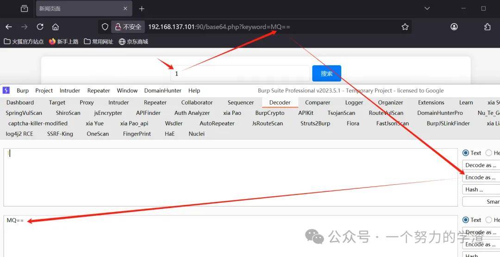
Task: Open the ShiroScan extension tab
Action: point(68,113)
